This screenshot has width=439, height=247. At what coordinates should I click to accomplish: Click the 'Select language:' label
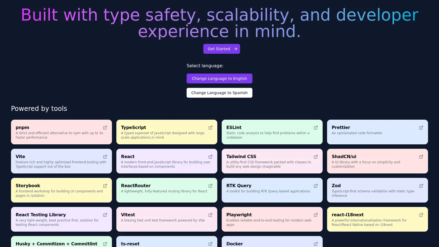205,66
